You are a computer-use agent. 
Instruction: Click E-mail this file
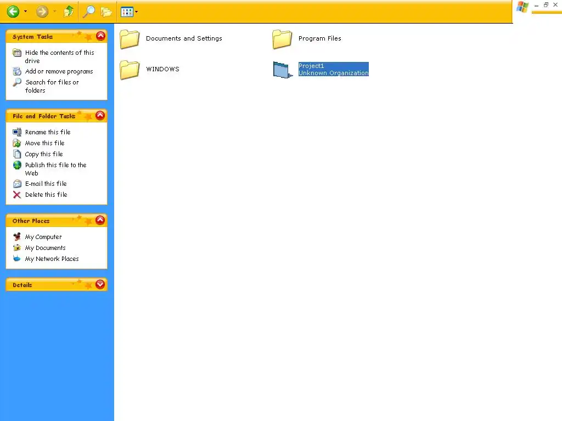pos(46,184)
